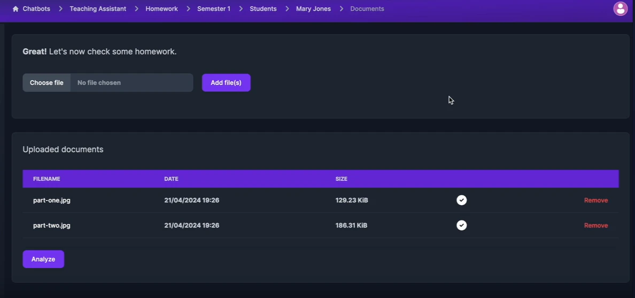Click the 186.31 KiB size value

[x=351, y=225]
